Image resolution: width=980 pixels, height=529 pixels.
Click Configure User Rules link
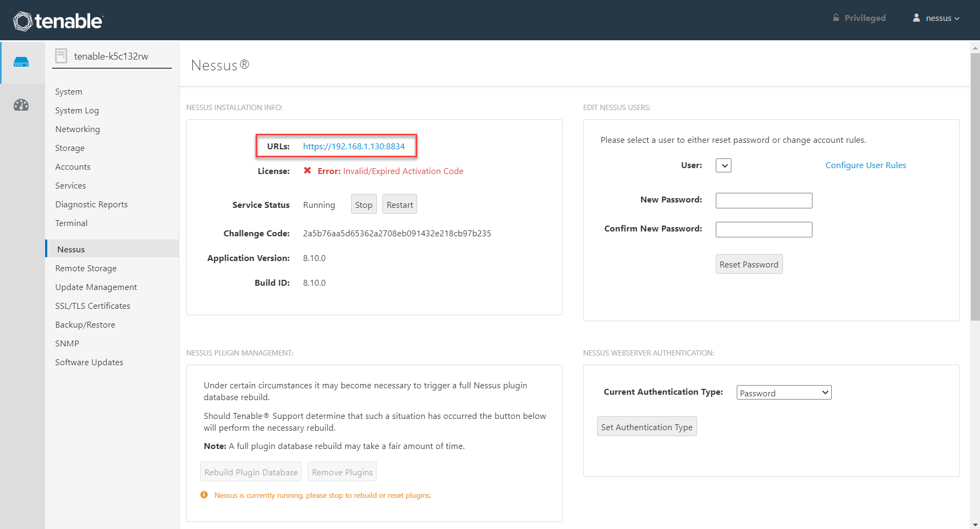pyautogui.click(x=866, y=165)
